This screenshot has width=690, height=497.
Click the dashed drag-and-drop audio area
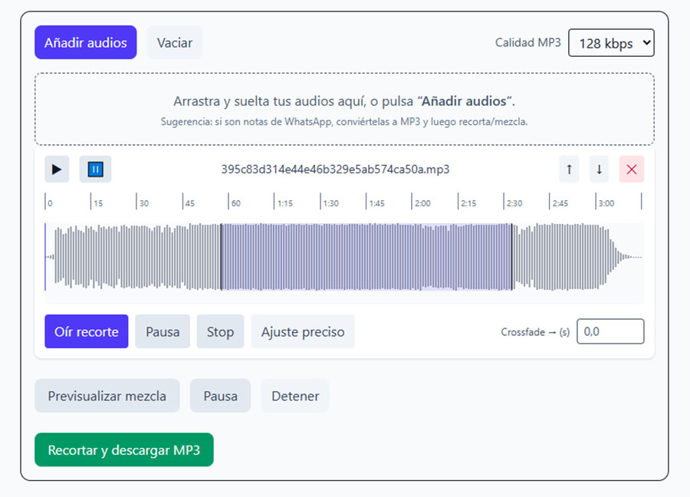344,109
